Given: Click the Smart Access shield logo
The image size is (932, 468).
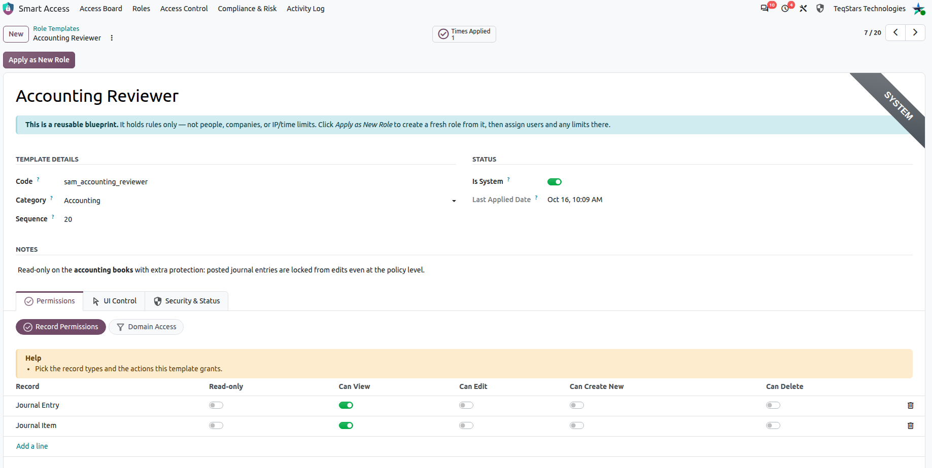Looking at the screenshot, I should pyautogui.click(x=8, y=9).
